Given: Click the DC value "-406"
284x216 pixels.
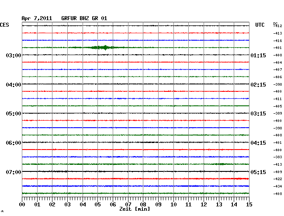Looking at the screenshot, I should (277, 77).
